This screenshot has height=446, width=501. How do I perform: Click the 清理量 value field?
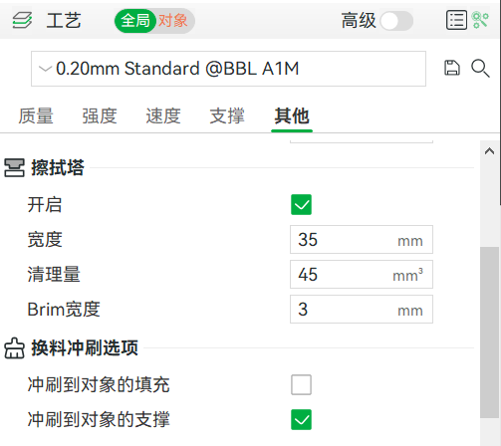(362, 275)
